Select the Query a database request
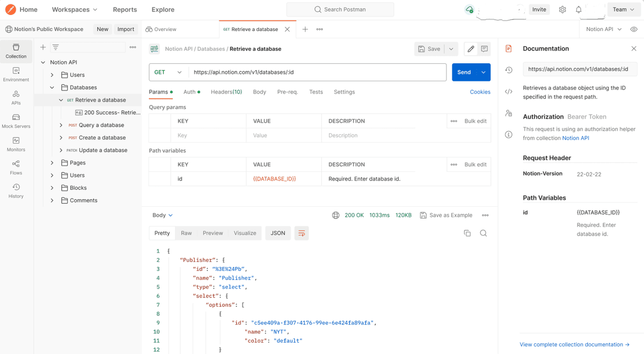The height and width of the screenshot is (354, 644). click(x=101, y=125)
